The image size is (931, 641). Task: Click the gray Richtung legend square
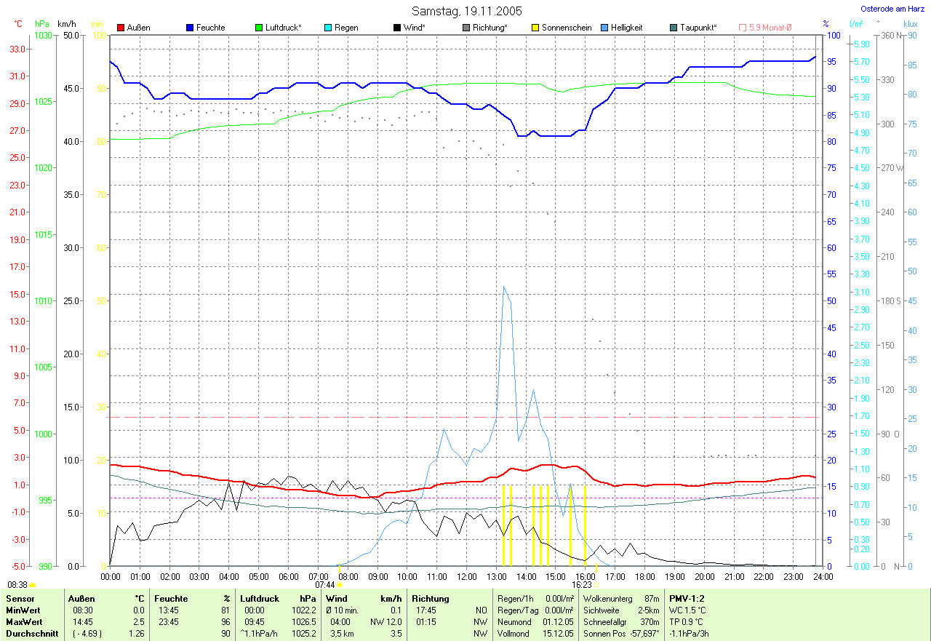[466, 28]
